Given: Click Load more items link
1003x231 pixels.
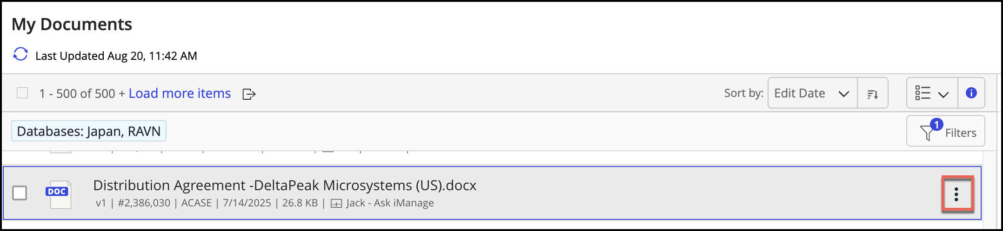Looking at the screenshot, I should (x=180, y=94).
